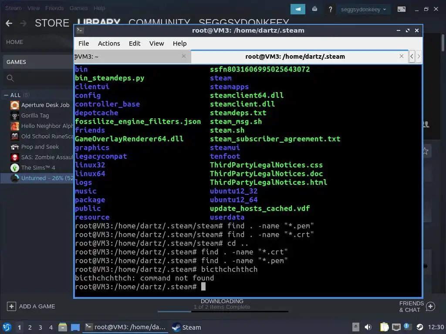Switch to workspace 3
Image resolution: width=446 pixels, height=334 pixels.
tap(41, 327)
